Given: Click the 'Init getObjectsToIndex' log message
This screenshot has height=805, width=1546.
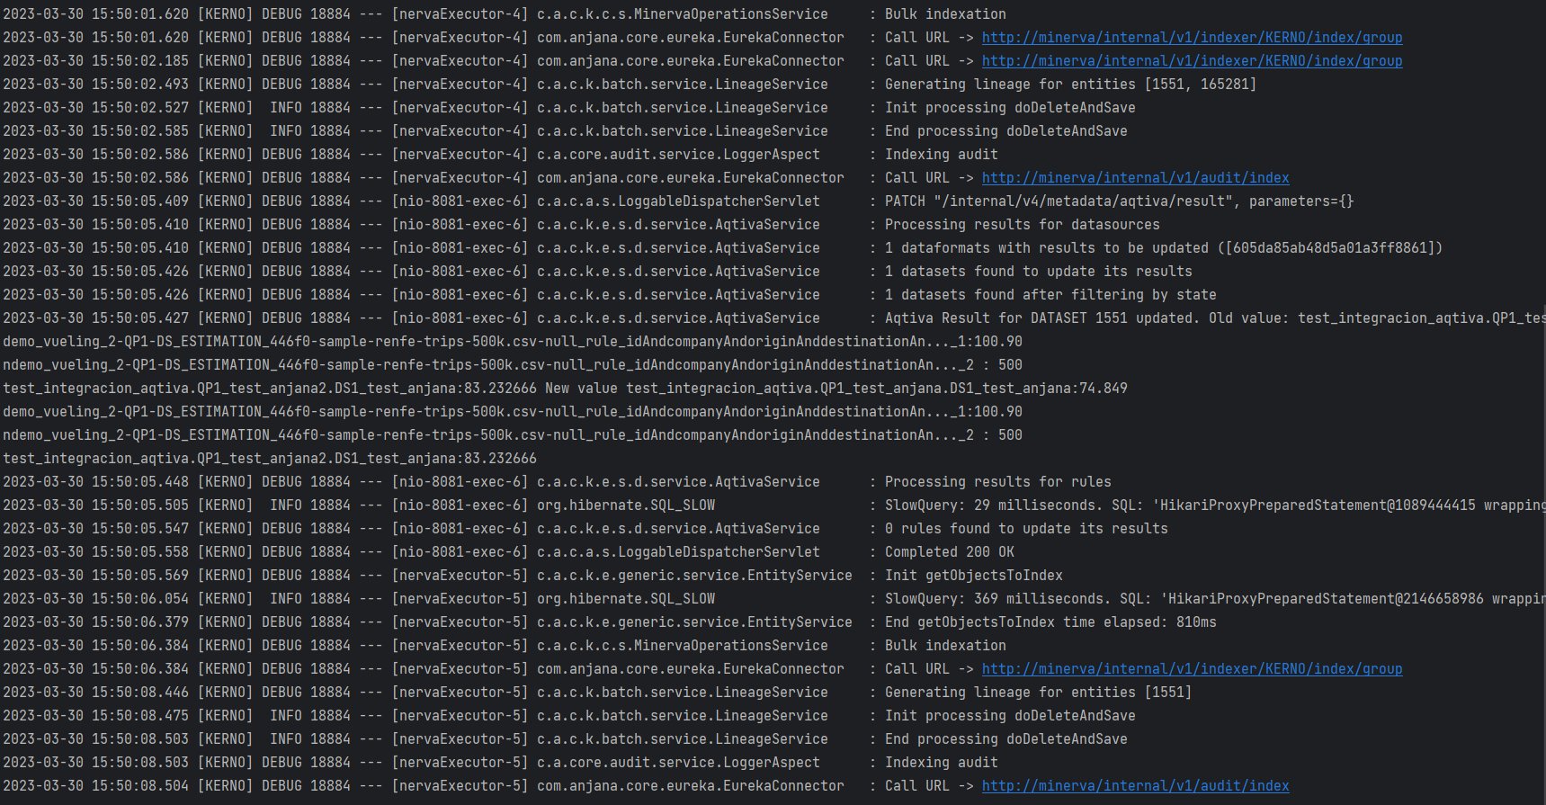Looking at the screenshot, I should pos(973,576).
